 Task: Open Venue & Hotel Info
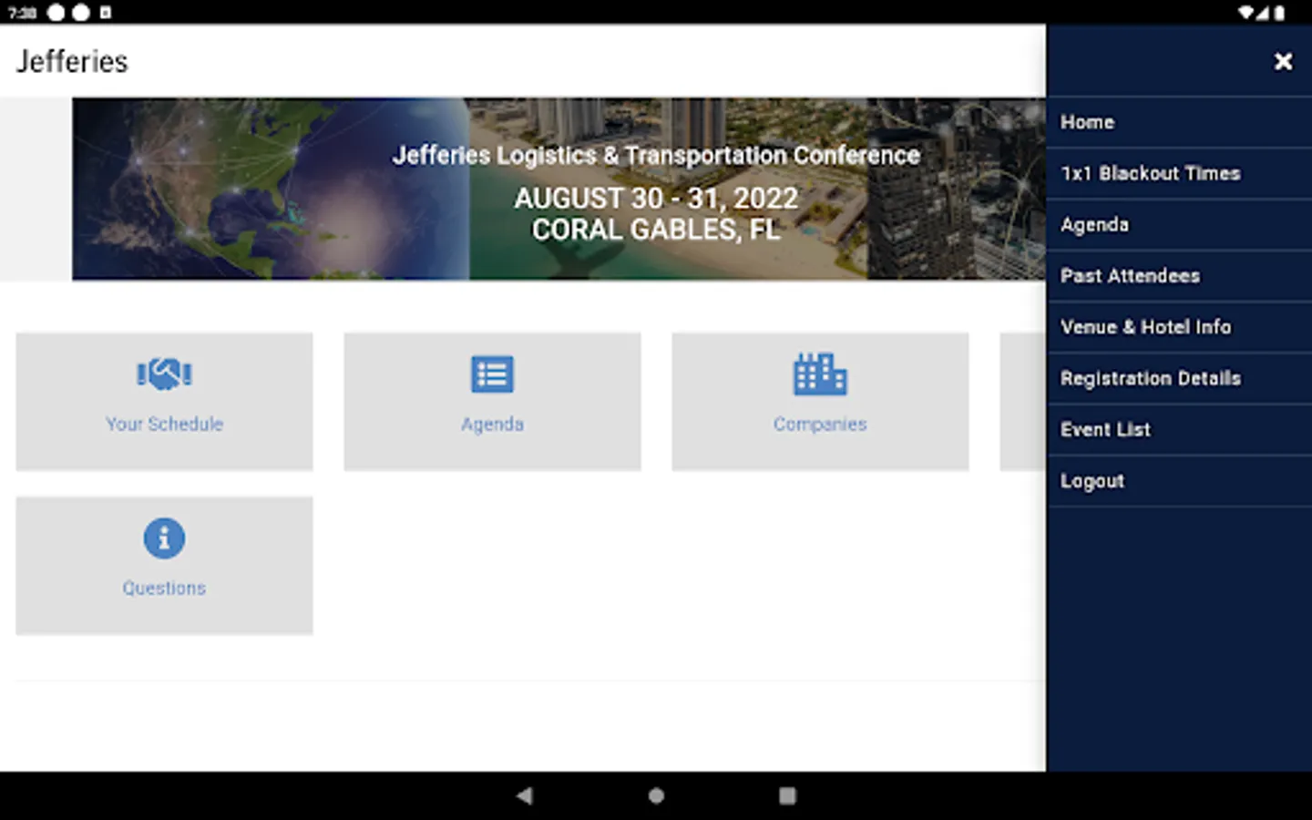pyautogui.click(x=1179, y=327)
